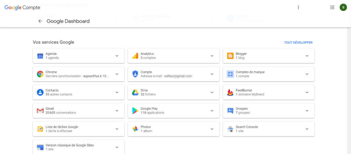
Task: Click the TOUT DÉVELOPPER link
Action: (x=298, y=43)
